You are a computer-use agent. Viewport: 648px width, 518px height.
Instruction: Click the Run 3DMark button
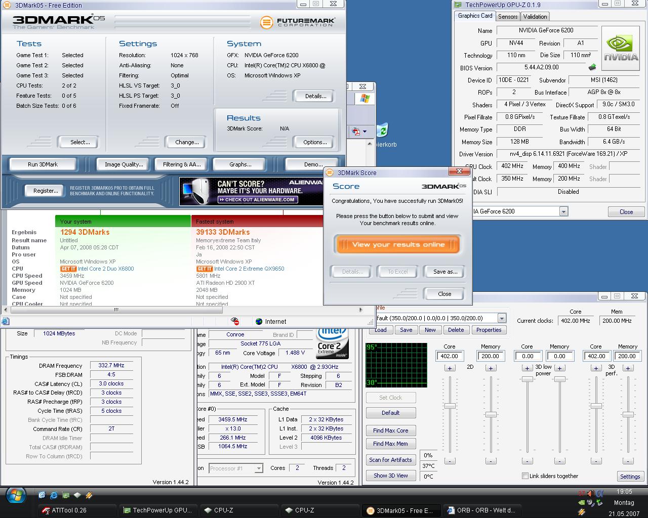[43, 164]
